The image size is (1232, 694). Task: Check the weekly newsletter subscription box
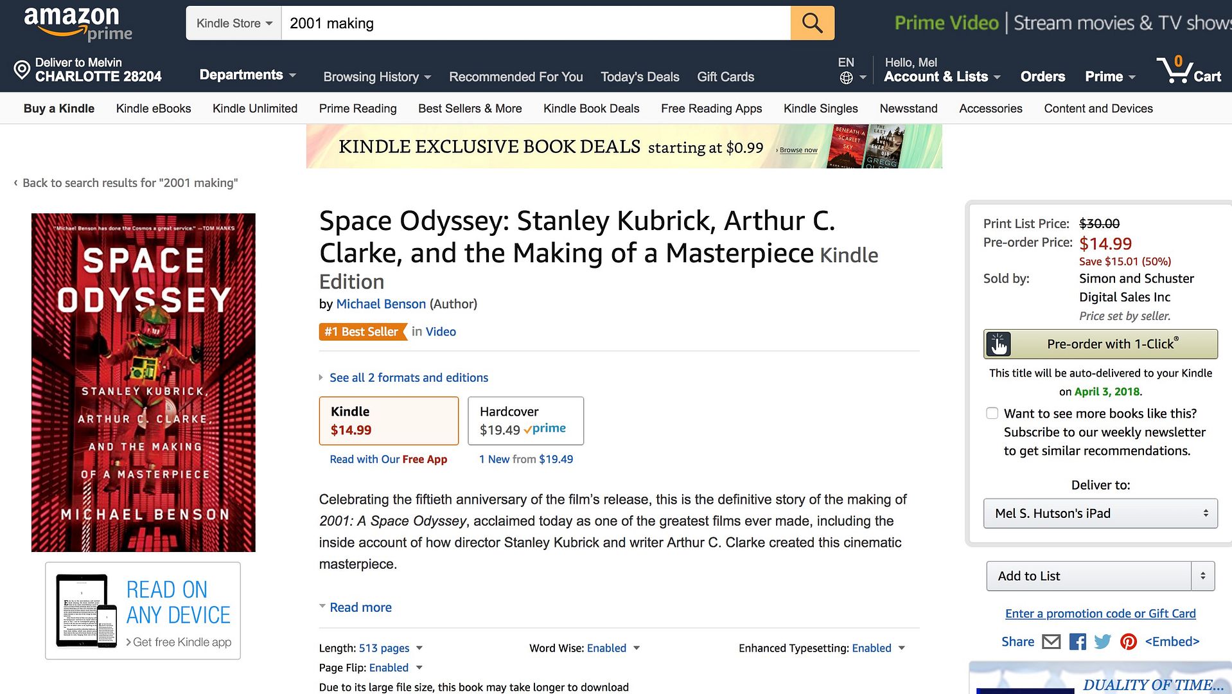[x=992, y=413]
